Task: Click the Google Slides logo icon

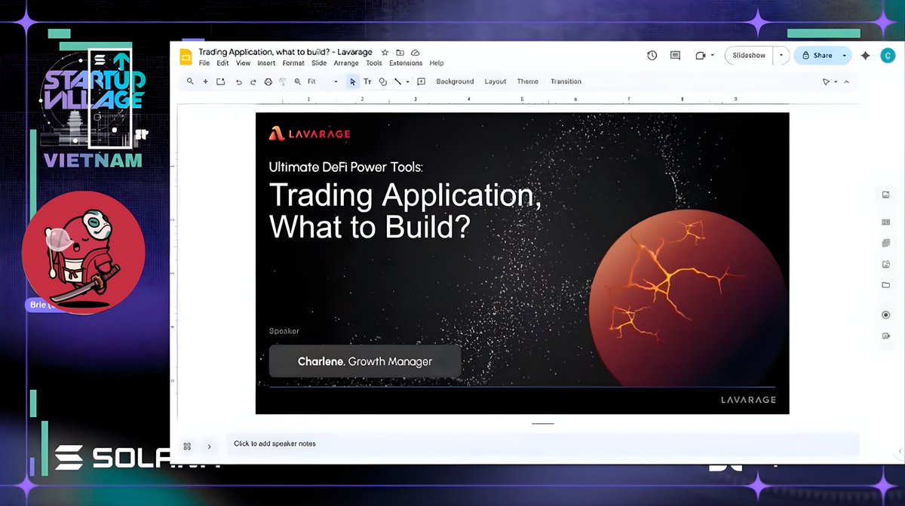Action: (185, 57)
